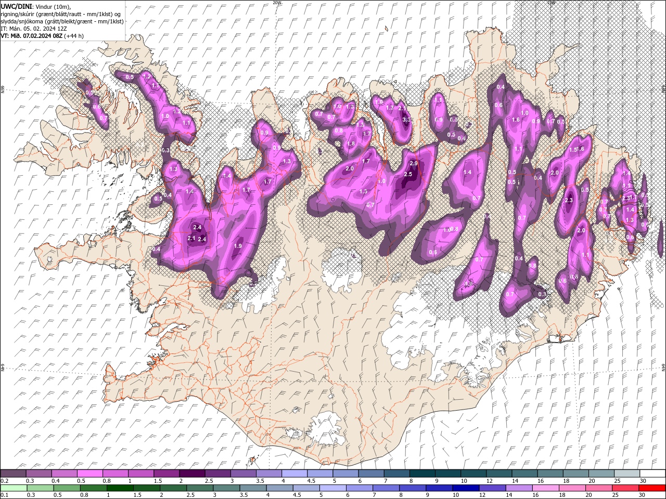Click the deep blue lower swatch between 10 and 12
Viewport: 666px width, 499px height.
[465, 488]
